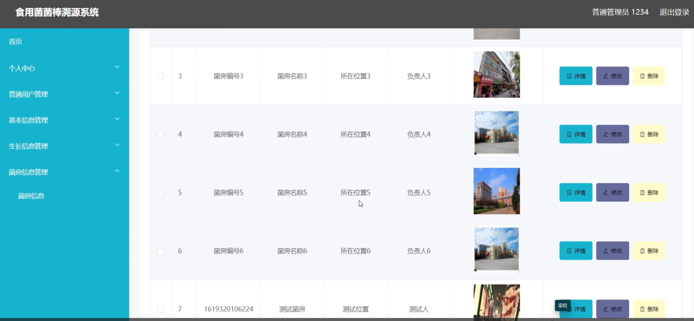This screenshot has width=694, height=321.
Task: Click cell 负责人5
Action: [419, 193]
